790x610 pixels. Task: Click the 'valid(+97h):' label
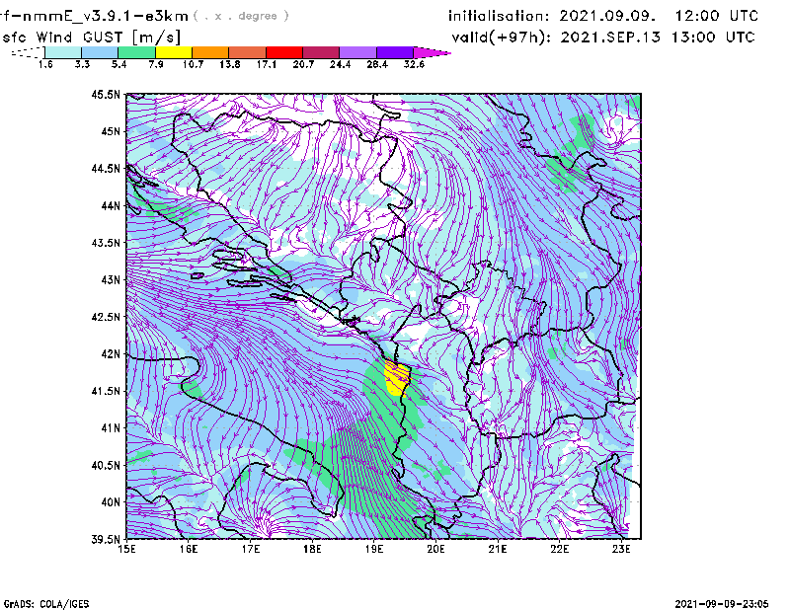point(502,38)
